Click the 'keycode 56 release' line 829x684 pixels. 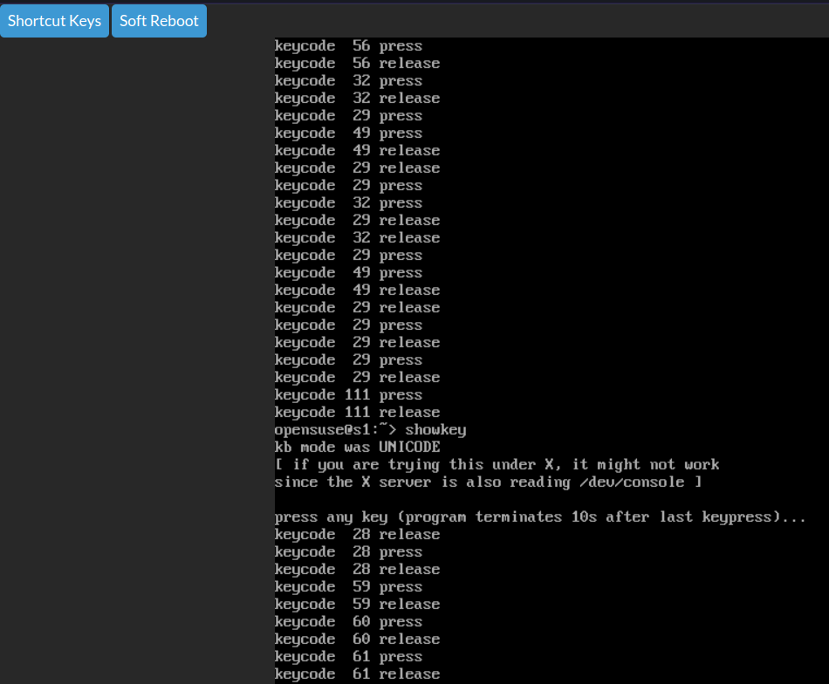point(349,63)
